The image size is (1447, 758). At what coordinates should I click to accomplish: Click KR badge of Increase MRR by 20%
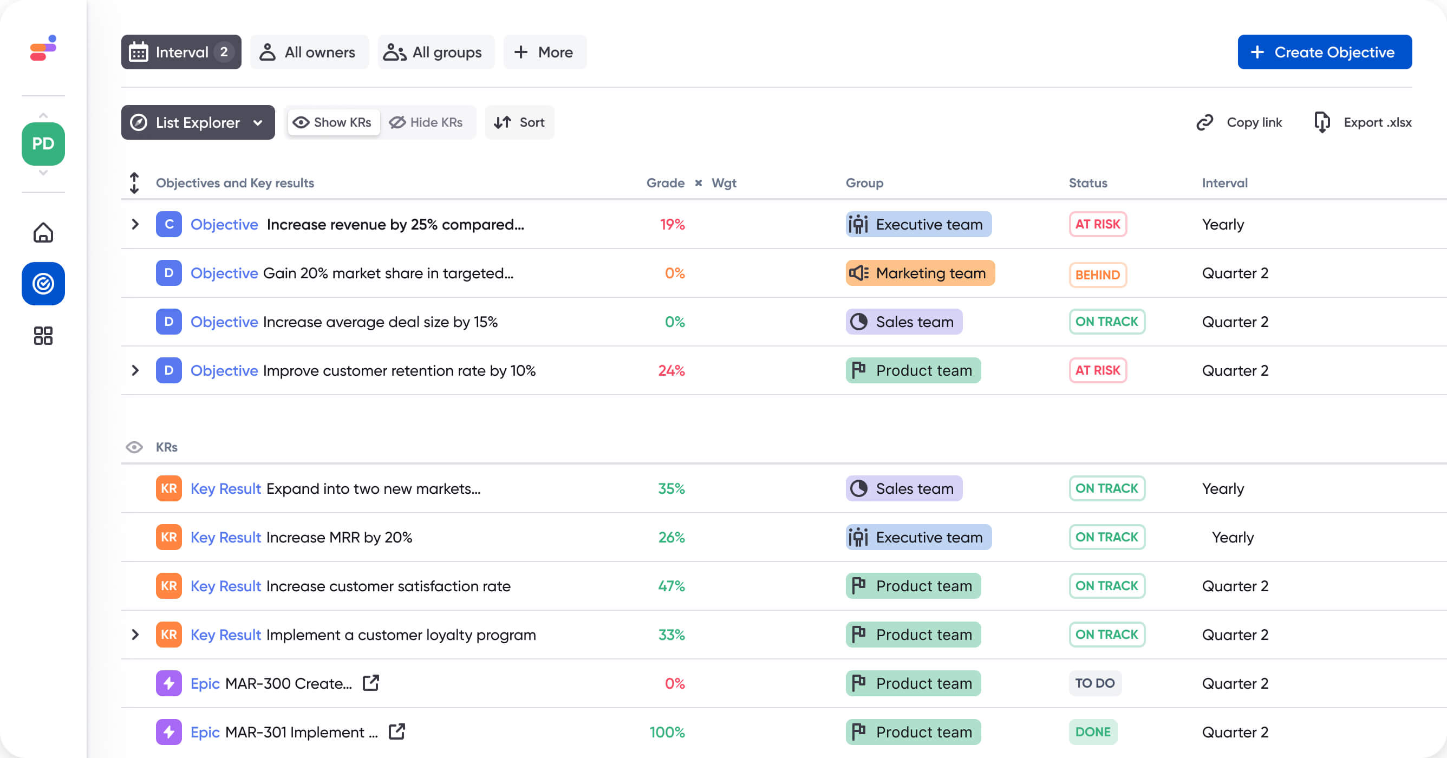169,537
